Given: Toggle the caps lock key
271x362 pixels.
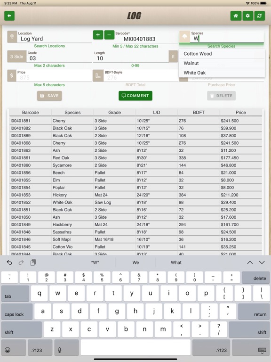Looking at the screenshot, I should click(x=17, y=312).
